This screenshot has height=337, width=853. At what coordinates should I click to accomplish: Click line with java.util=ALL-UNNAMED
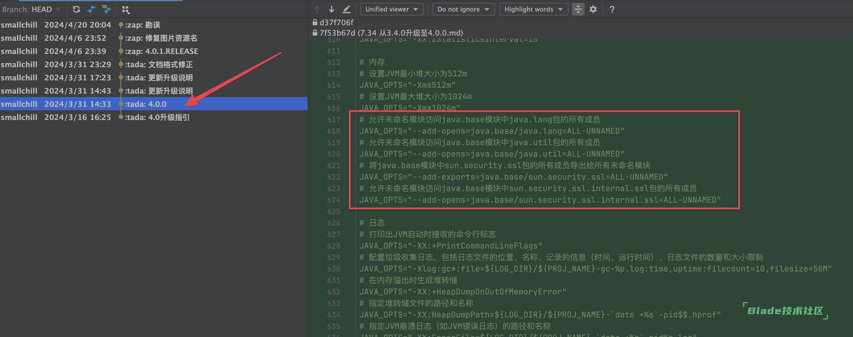coord(492,154)
